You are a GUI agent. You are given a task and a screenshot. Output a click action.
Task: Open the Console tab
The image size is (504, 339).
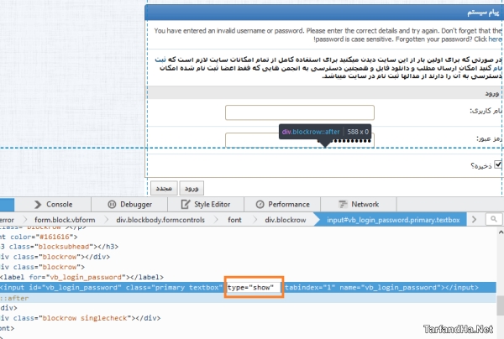click(x=53, y=205)
